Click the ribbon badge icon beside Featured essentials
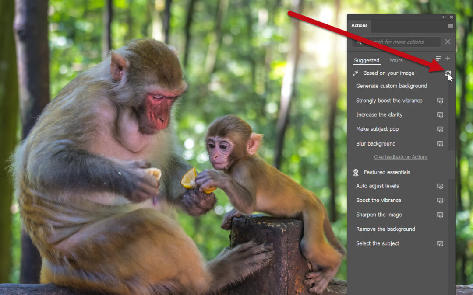The image size is (473, 295). click(356, 172)
